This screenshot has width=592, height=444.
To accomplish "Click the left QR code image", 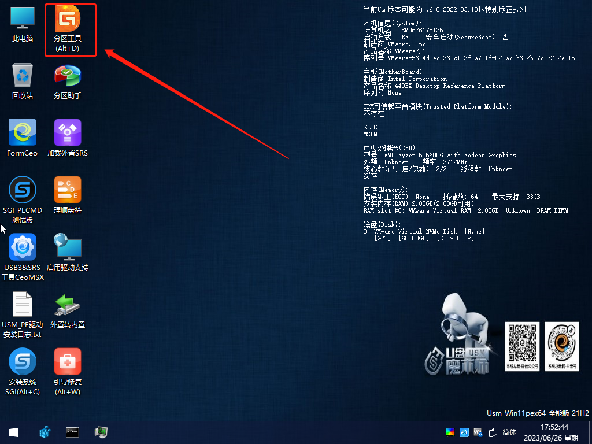I will tap(522, 346).
